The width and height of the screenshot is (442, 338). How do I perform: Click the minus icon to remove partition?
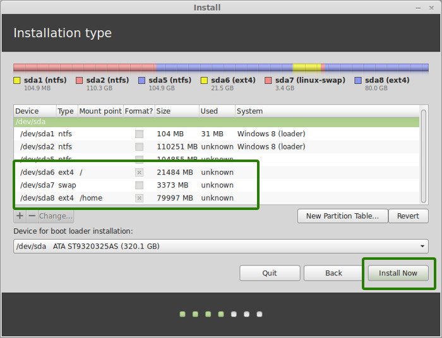(32, 216)
